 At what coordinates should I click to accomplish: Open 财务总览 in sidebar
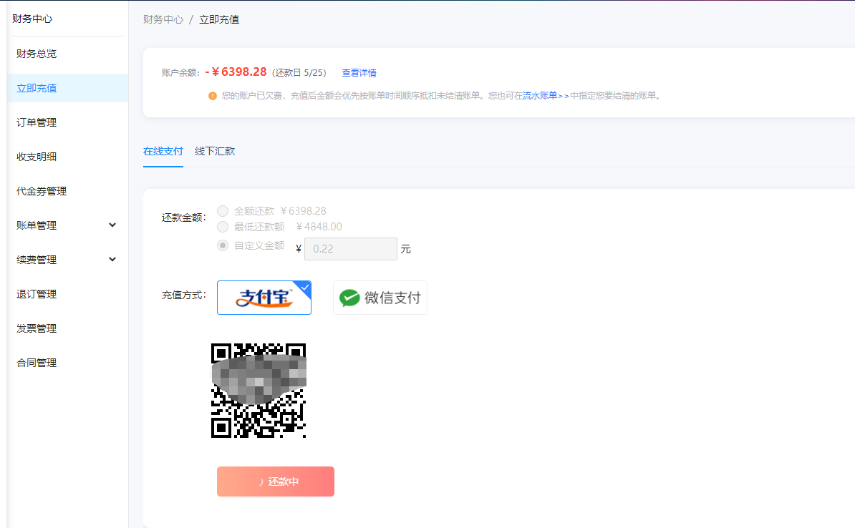[37, 54]
